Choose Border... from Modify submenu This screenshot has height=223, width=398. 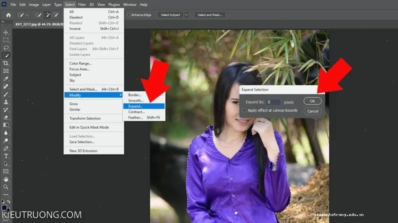144,95
